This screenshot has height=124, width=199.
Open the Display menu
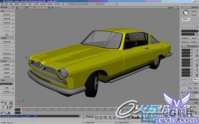point(17,4)
